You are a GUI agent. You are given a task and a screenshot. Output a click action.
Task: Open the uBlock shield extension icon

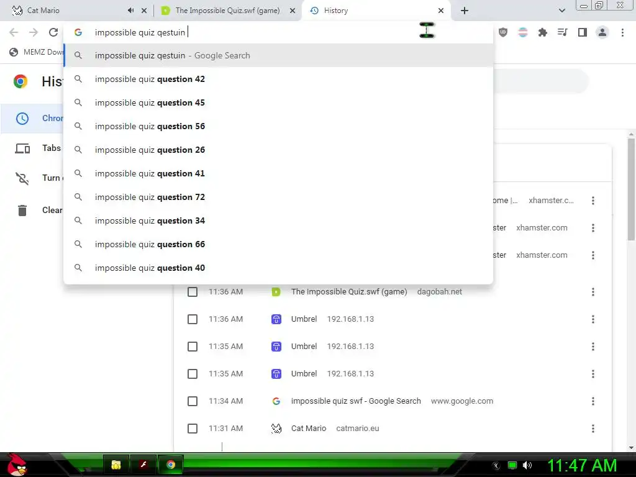503,32
